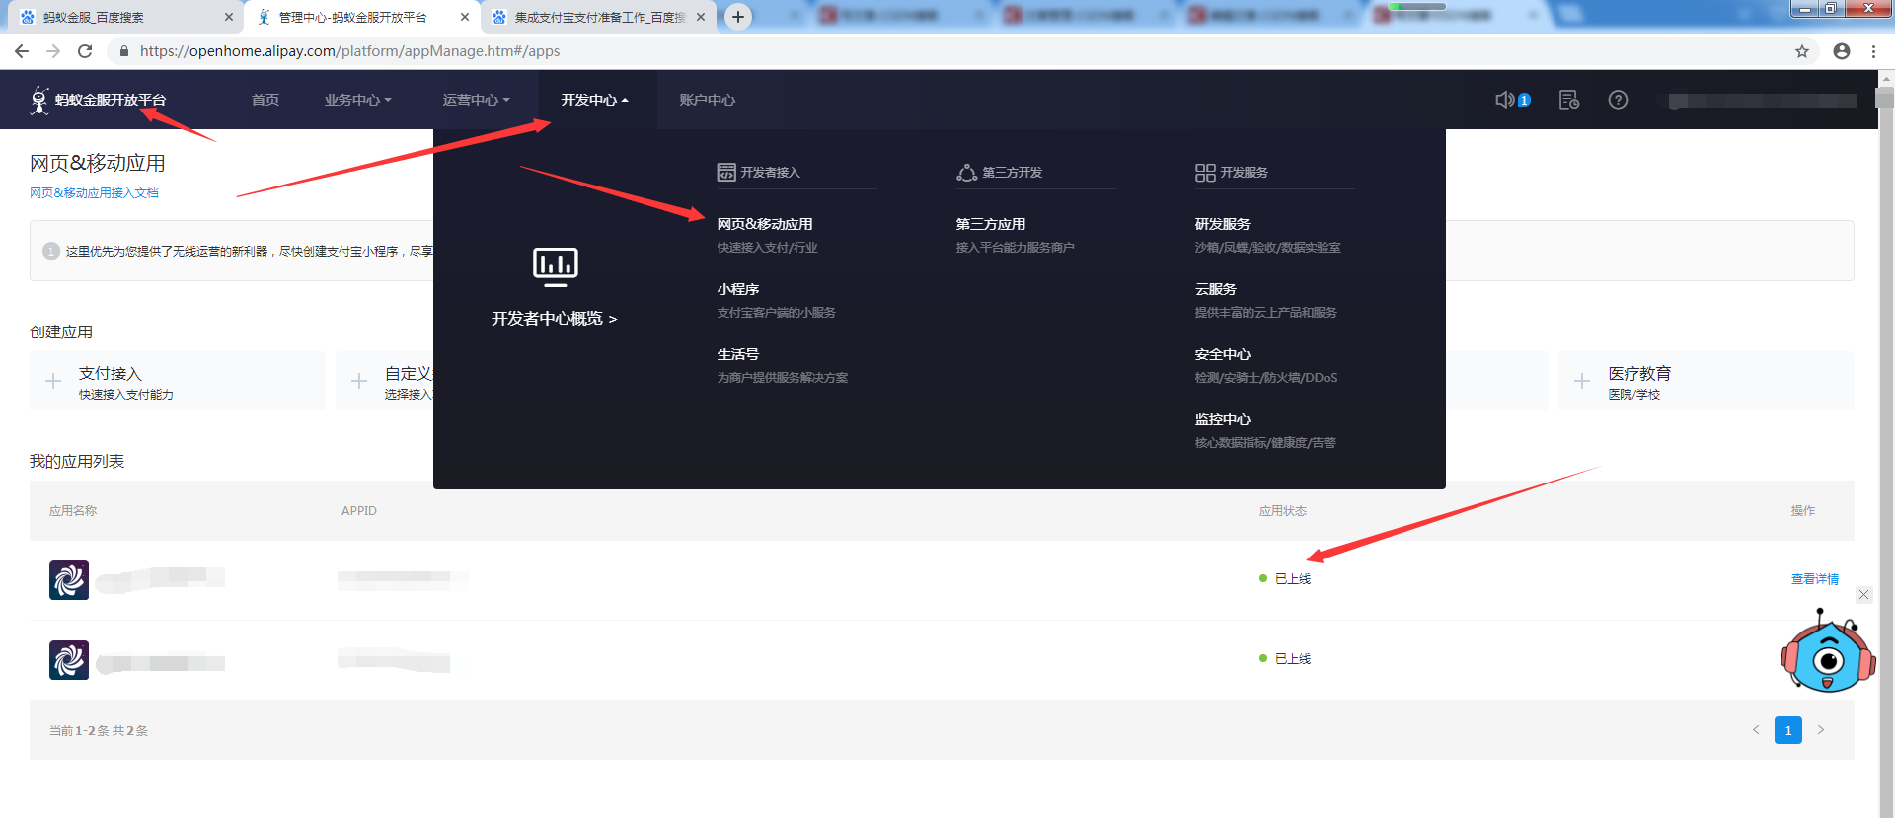Click the browser address bar URL

pyautogui.click(x=349, y=51)
